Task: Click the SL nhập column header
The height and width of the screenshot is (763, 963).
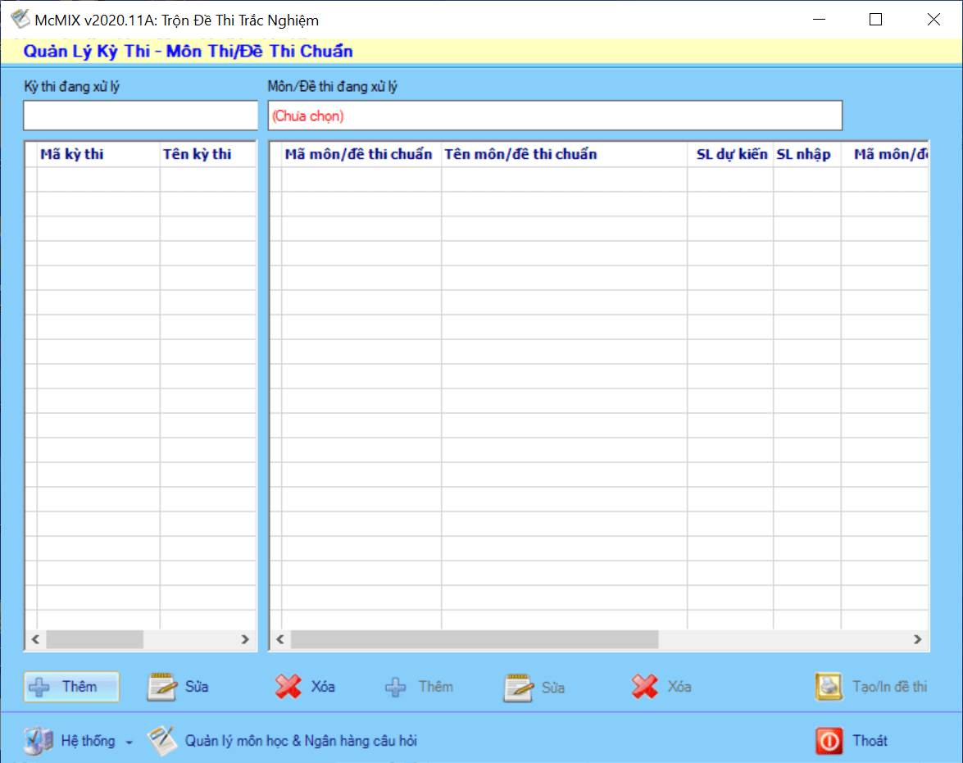Action: pyautogui.click(x=807, y=154)
